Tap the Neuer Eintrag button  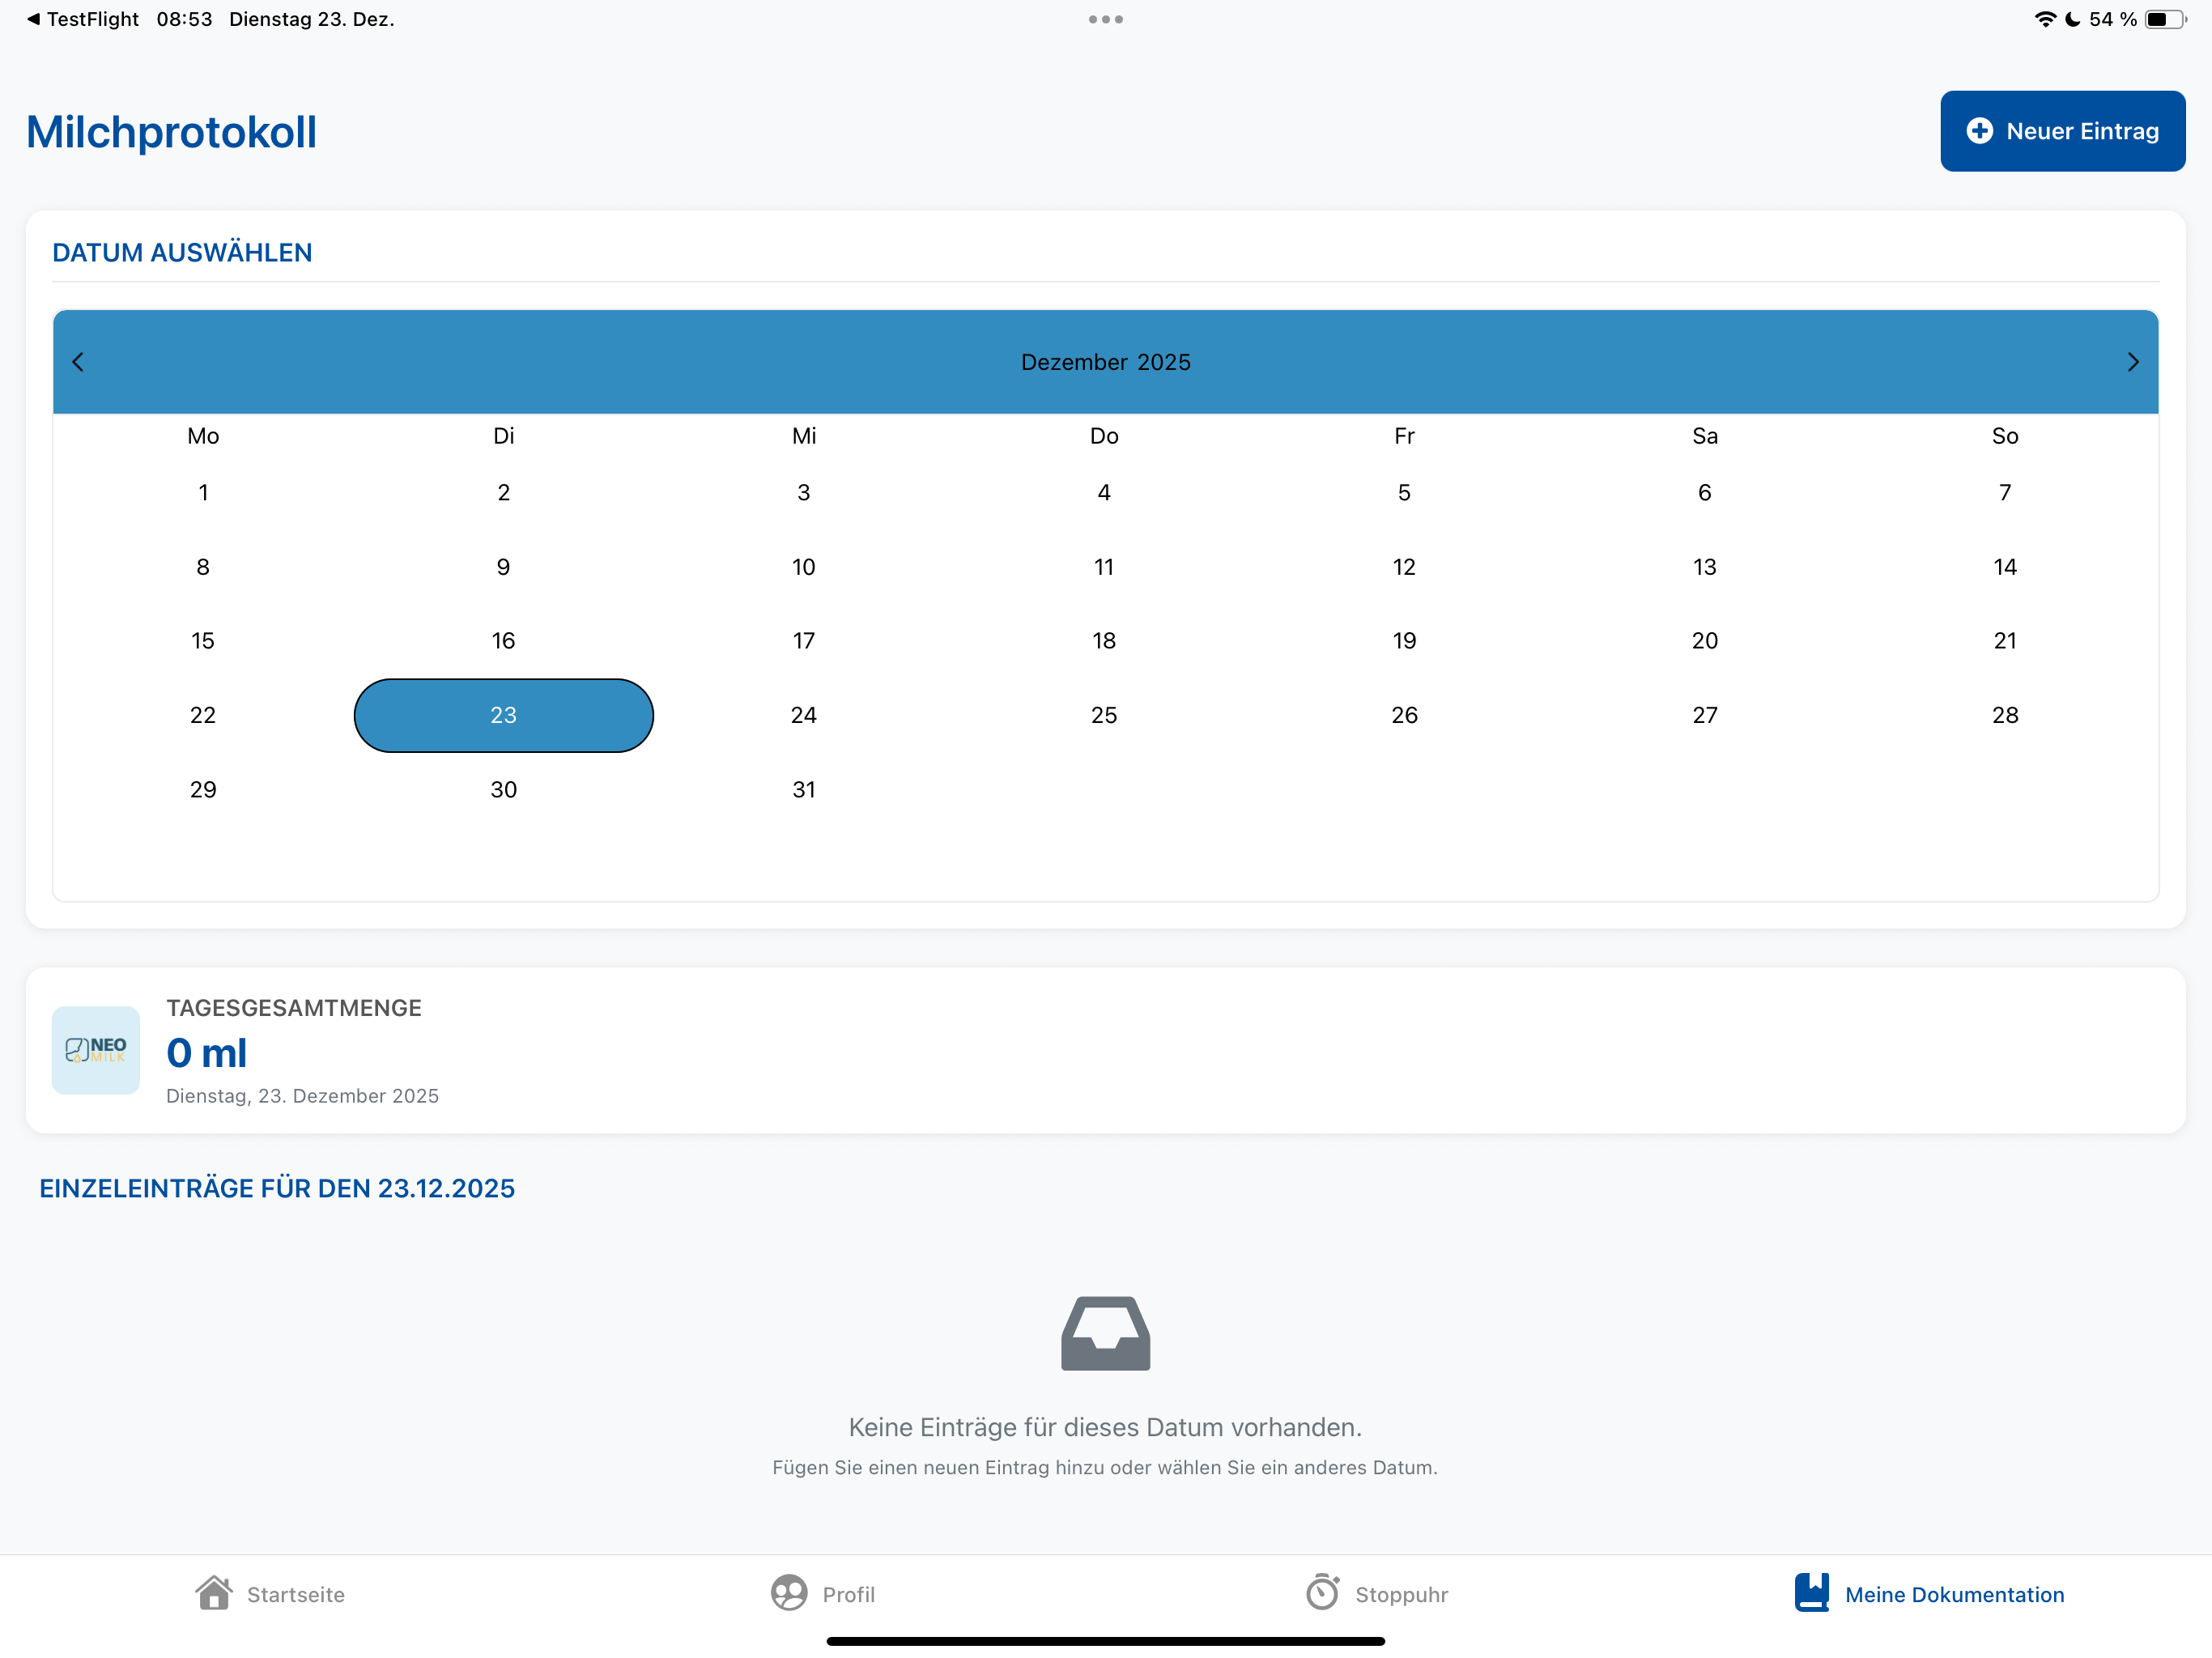point(2062,131)
